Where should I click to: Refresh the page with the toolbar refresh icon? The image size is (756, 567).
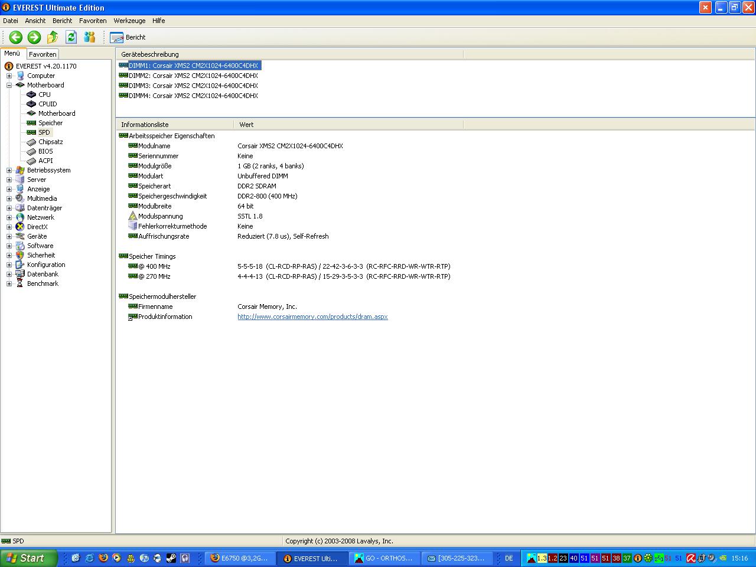(71, 37)
